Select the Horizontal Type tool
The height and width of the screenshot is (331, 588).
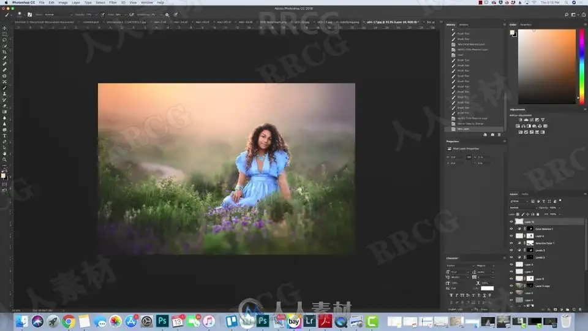point(4,136)
